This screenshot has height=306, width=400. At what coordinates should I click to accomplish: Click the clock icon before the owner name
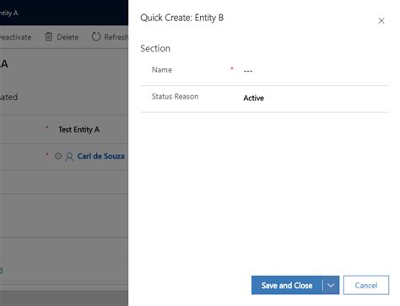[58, 156]
